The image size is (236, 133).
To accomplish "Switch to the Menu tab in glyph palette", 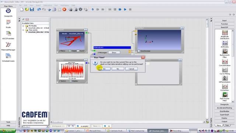I will click(x=219, y=126).
